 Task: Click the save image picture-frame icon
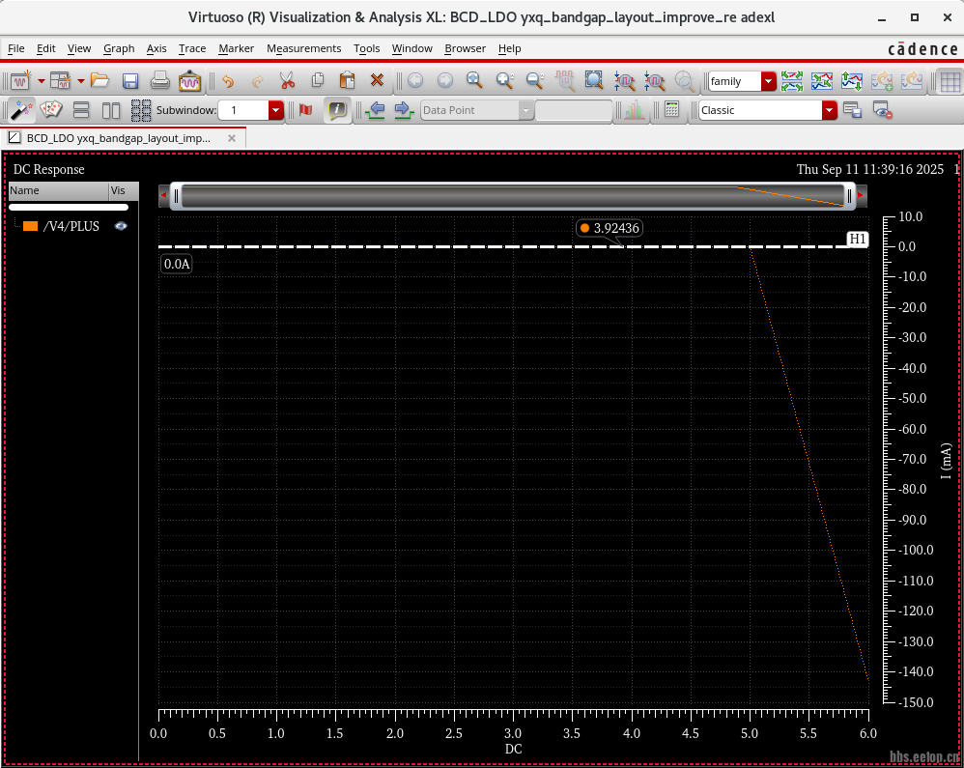(190, 80)
